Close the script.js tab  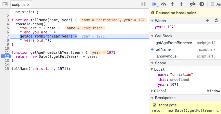point(28,5)
